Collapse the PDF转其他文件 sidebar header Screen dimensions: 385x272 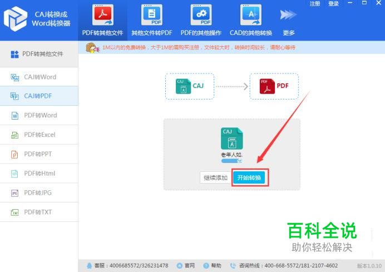[x=39, y=55]
